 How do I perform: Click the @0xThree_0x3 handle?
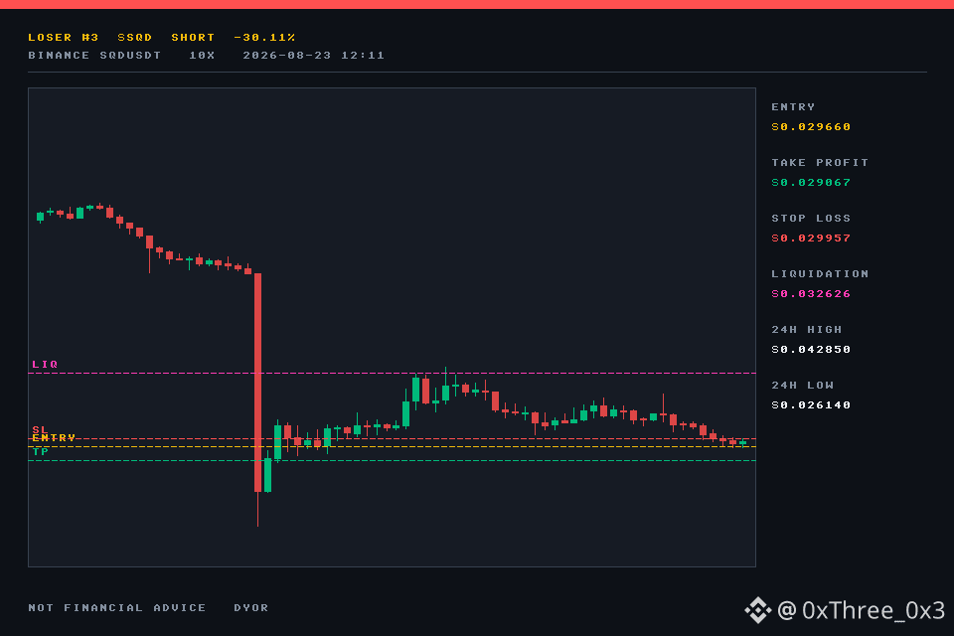(861, 610)
